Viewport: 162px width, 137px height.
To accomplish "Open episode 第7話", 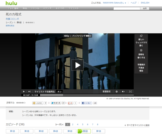I will pos(99,131).
